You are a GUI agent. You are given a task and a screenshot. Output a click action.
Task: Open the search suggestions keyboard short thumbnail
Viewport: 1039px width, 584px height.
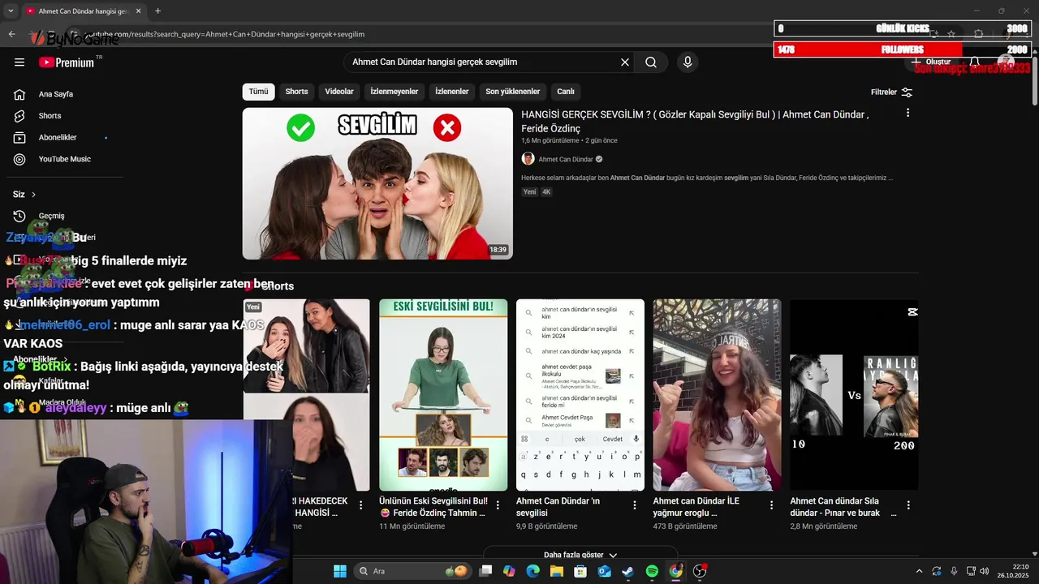580,395
